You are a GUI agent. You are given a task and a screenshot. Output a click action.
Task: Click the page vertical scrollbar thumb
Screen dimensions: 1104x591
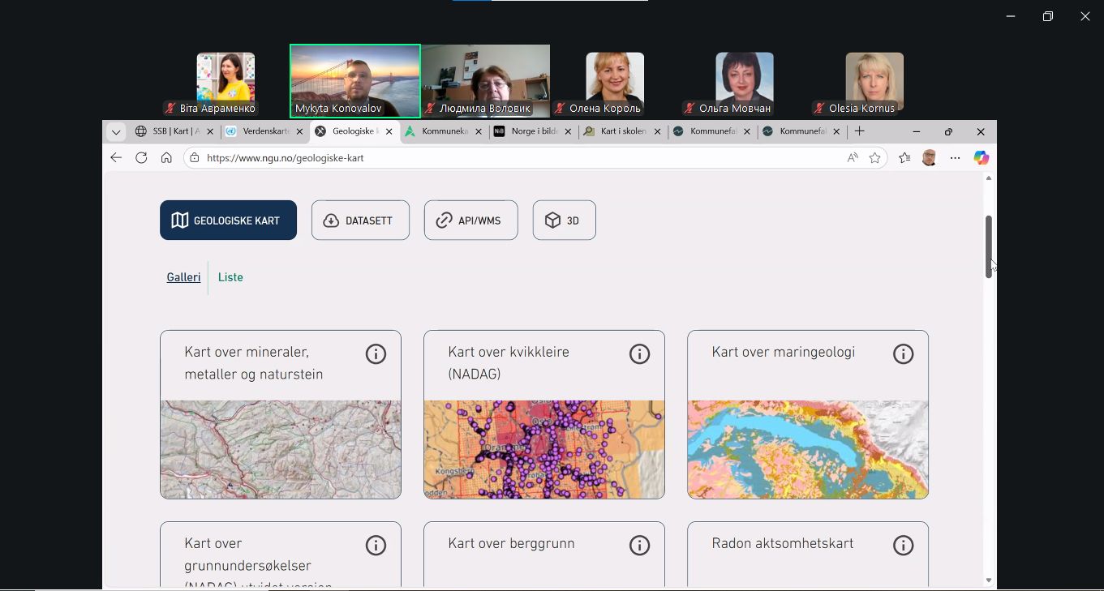989,246
